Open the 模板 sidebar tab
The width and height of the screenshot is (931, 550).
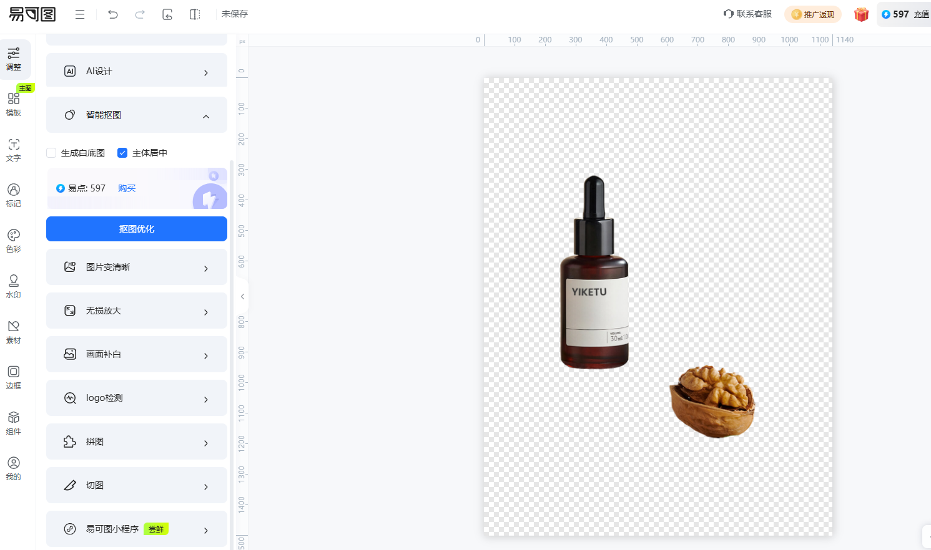[x=14, y=105]
